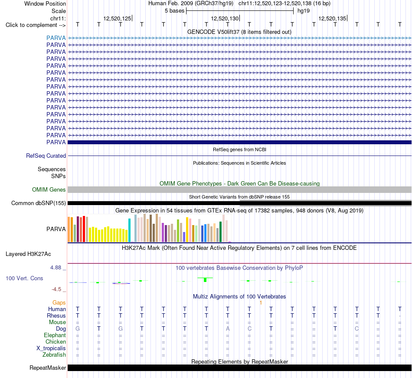This screenshot has width=412, height=378.
Task: Click the 4.88 PhyloP upper axis value
Action: tap(56, 268)
